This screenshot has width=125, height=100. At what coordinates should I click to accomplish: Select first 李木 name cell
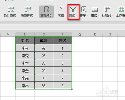coord(25,63)
